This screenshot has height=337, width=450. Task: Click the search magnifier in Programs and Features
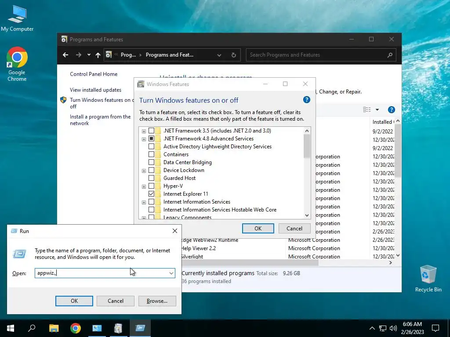(x=390, y=55)
